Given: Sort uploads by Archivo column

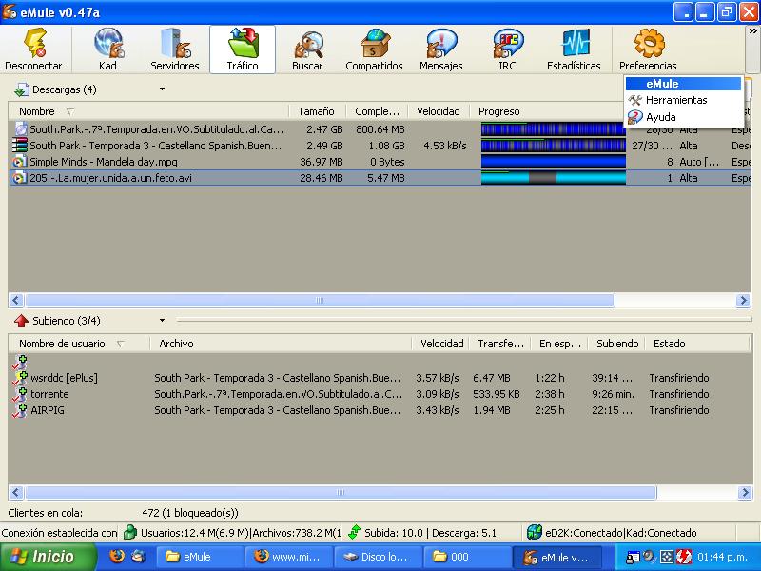Looking at the screenshot, I should click(281, 344).
